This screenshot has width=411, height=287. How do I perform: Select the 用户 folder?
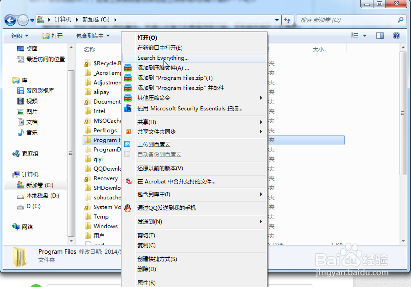tap(95, 236)
